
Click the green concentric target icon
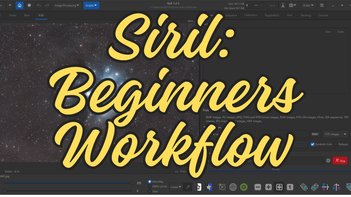pos(244,187)
